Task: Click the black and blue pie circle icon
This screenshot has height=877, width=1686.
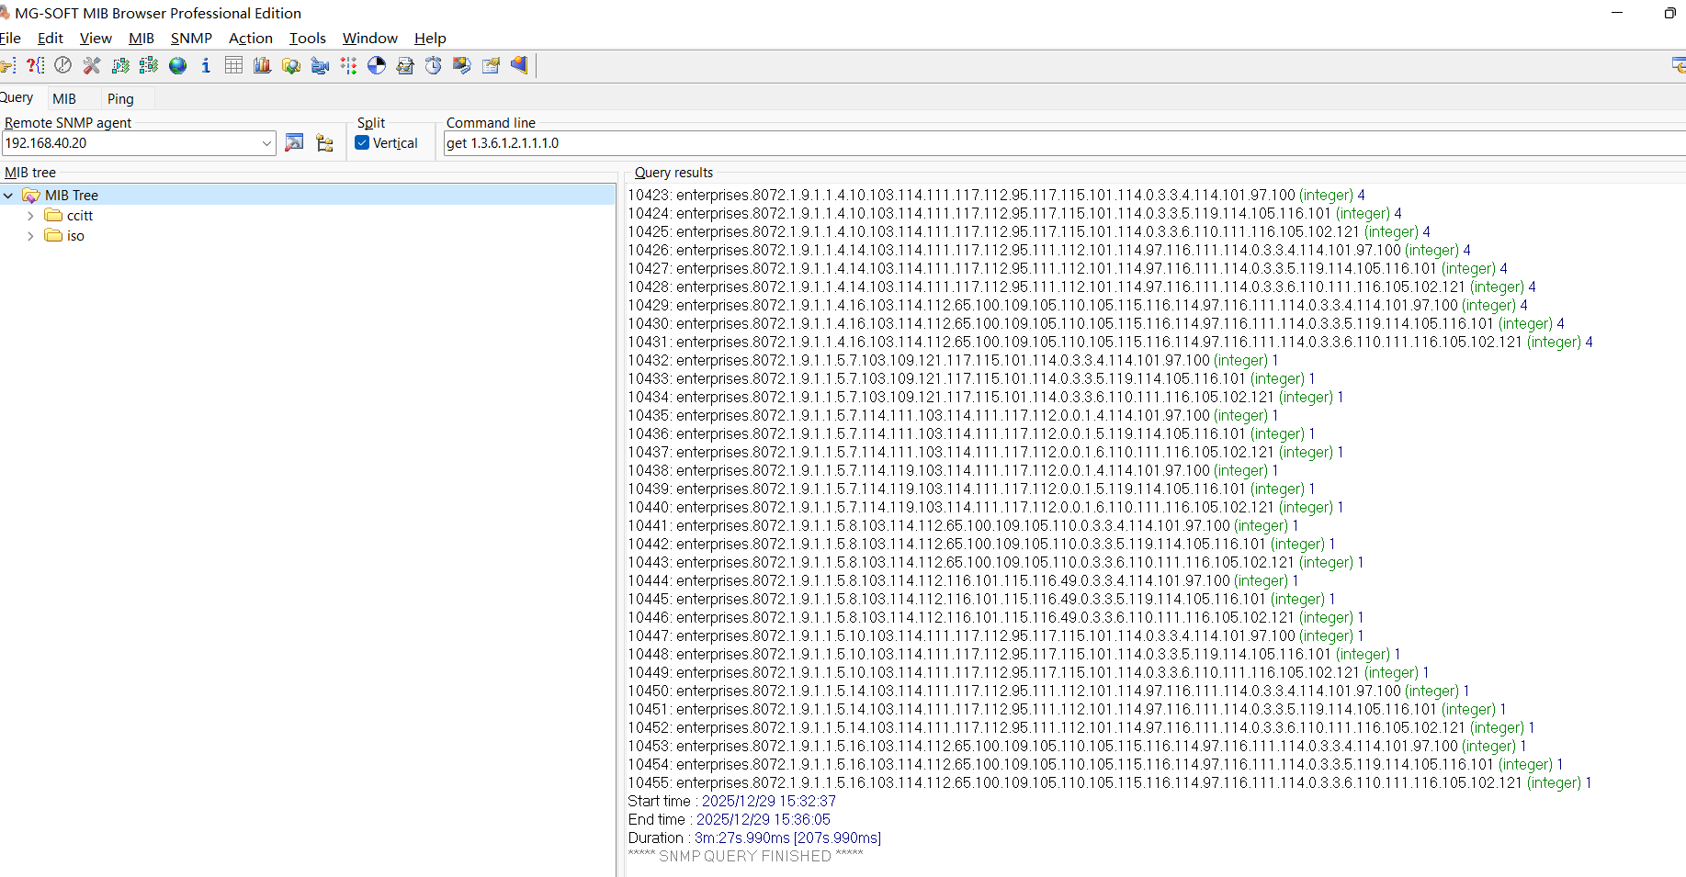Action: pyautogui.click(x=377, y=65)
